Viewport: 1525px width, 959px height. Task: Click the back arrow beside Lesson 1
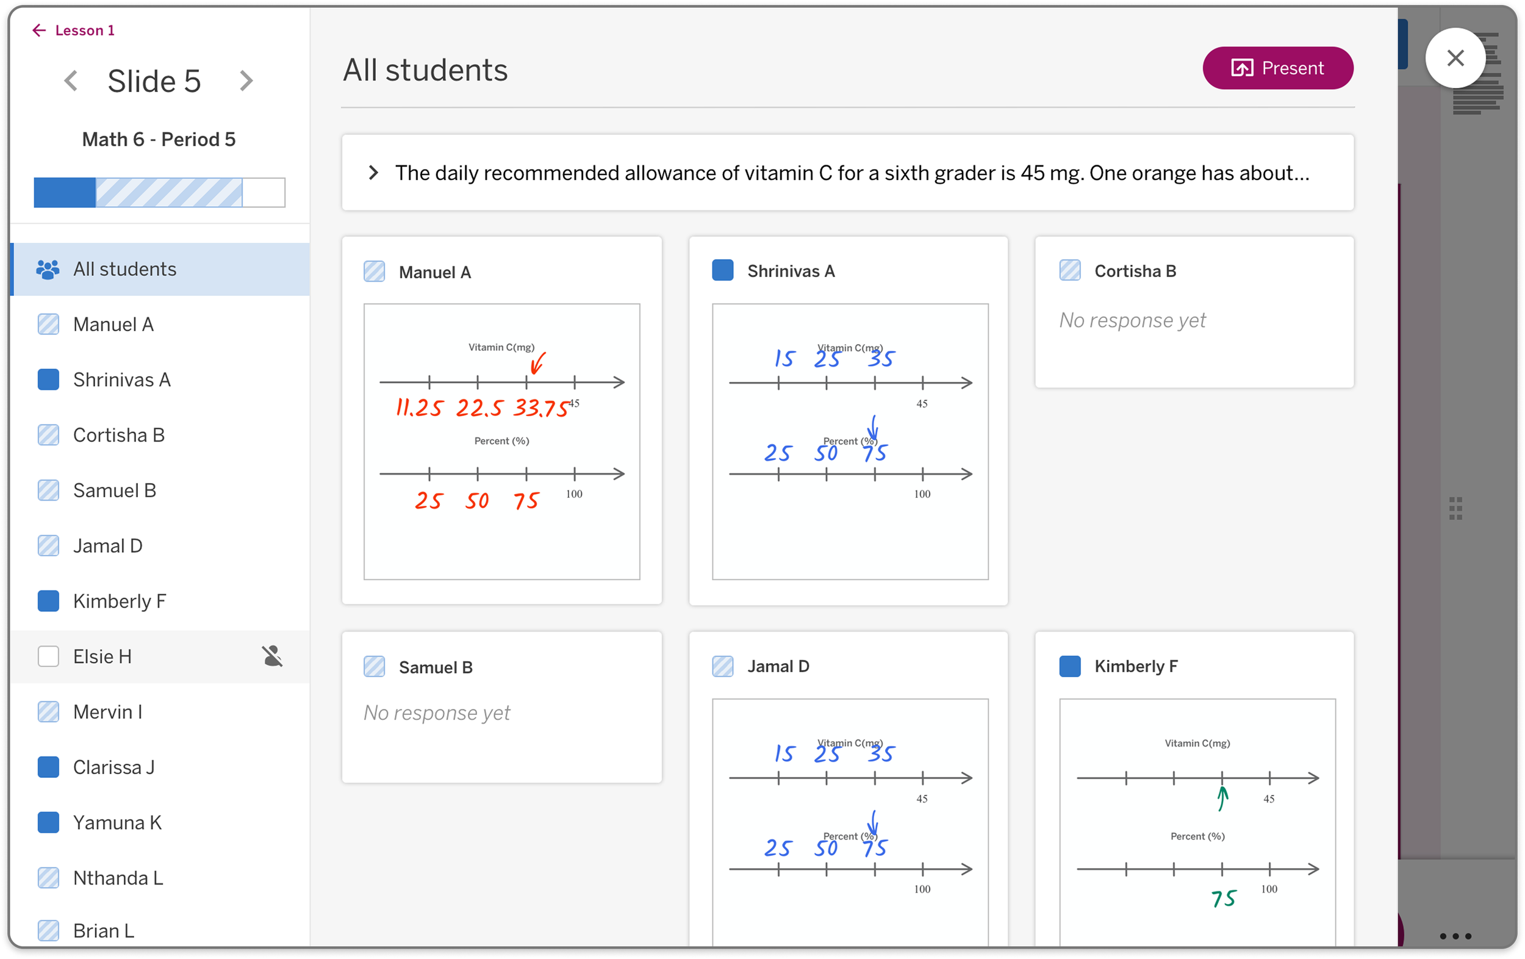coord(39,31)
